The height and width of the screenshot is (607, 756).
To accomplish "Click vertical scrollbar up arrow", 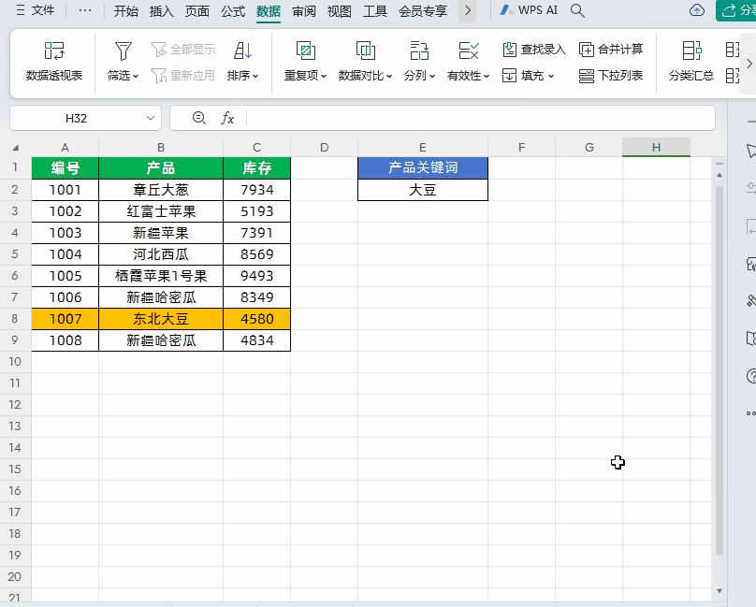I will (720, 175).
